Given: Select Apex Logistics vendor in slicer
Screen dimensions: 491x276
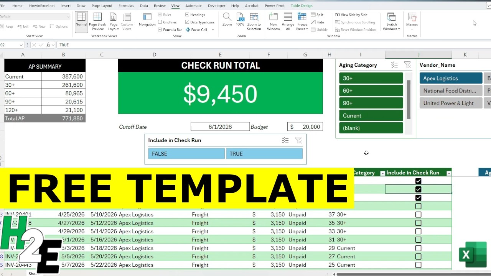Looking at the screenshot, I should 451,78.
